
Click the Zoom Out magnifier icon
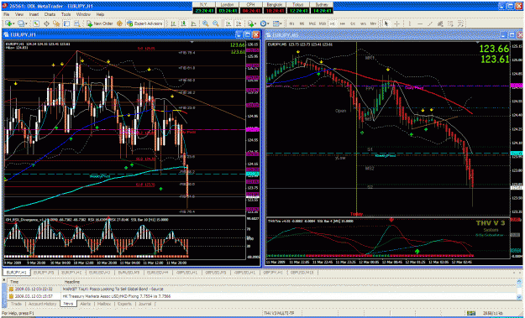point(216,23)
